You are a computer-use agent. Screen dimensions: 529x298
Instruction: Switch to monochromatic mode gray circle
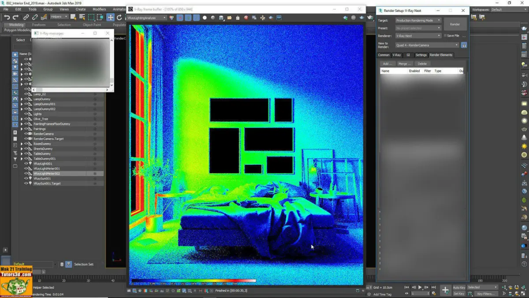tap(213, 18)
